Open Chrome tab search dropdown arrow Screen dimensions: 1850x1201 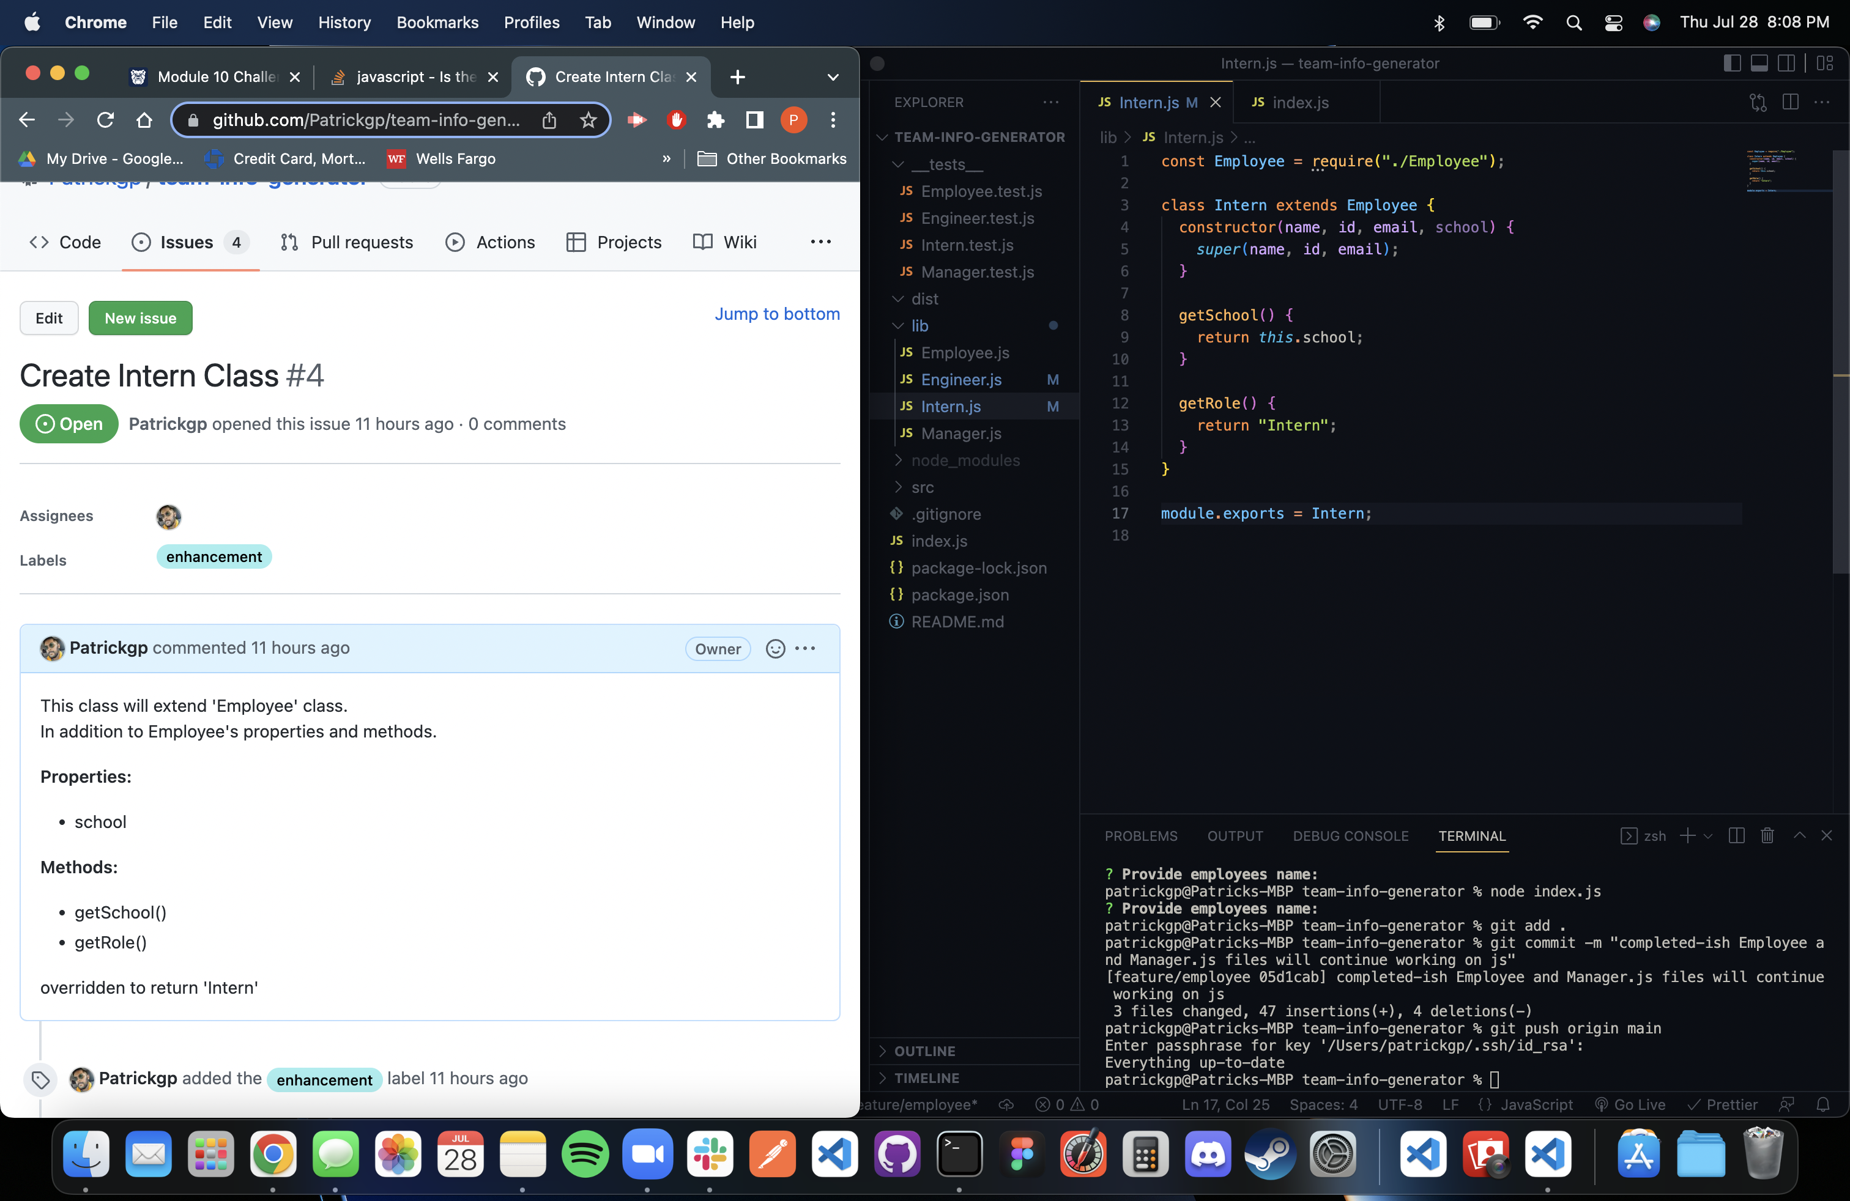coord(833,77)
